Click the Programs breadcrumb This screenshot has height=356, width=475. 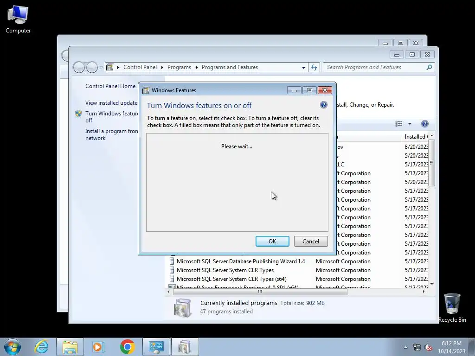click(179, 67)
